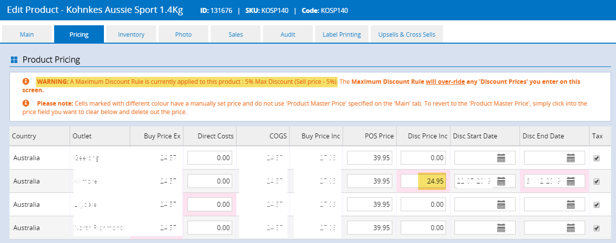Click POS Price field for Kilmore row

(369, 182)
